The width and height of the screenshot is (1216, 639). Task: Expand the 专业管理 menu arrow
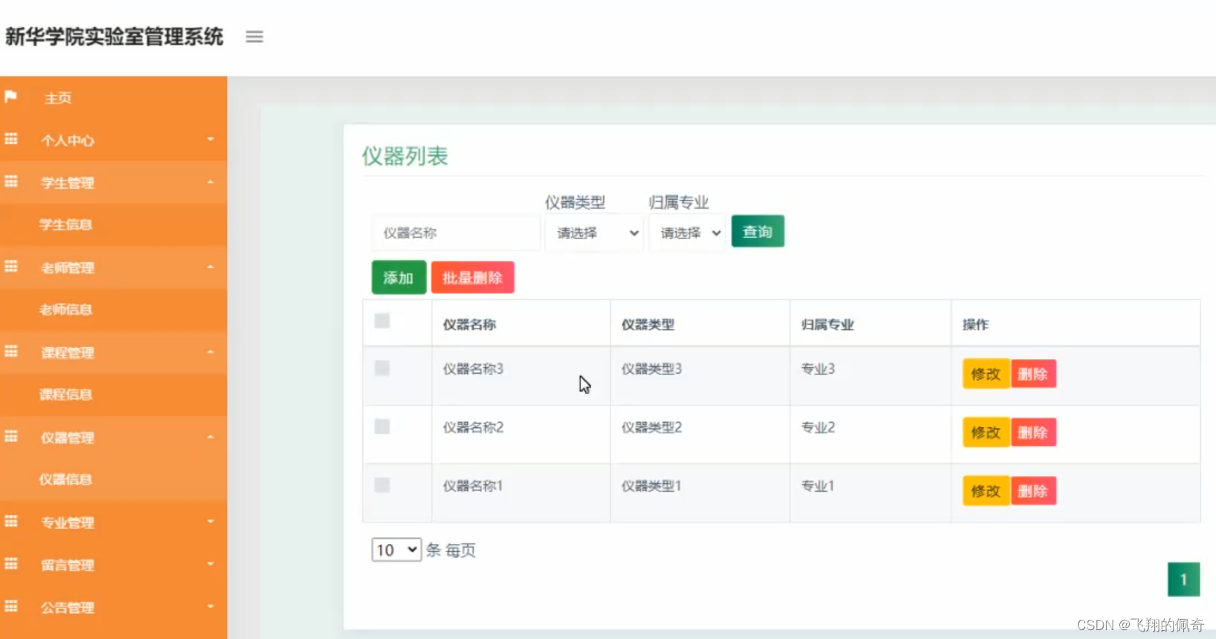pos(210,522)
